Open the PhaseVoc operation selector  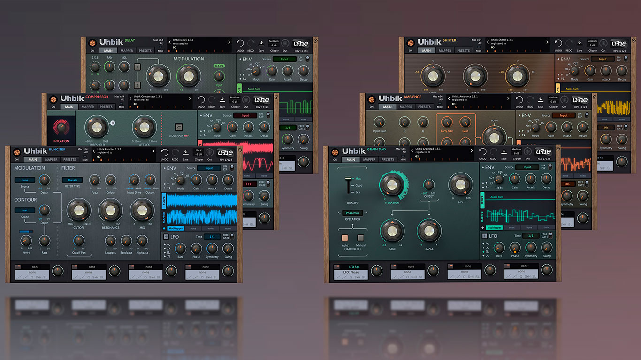pyautogui.click(x=352, y=213)
